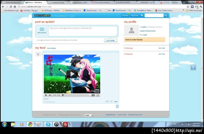Image resolution: width=204 pixels, height=134 pixels.
Task: Click the RapidWorkers footer link
Action: click(x=111, y=115)
